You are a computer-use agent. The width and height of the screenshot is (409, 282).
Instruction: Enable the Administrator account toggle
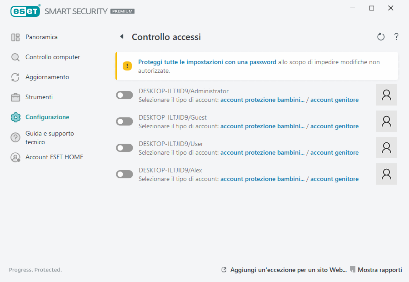point(125,95)
